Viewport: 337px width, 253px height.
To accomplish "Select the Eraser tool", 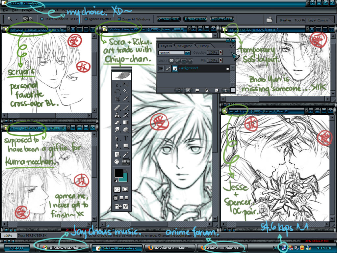I will pyautogui.click(x=117, y=123).
